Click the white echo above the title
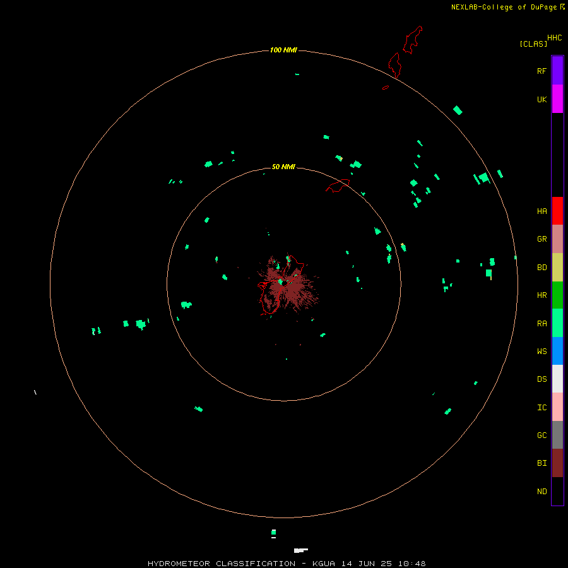Viewport: 568px width, 568px height. click(x=300, y=550)
